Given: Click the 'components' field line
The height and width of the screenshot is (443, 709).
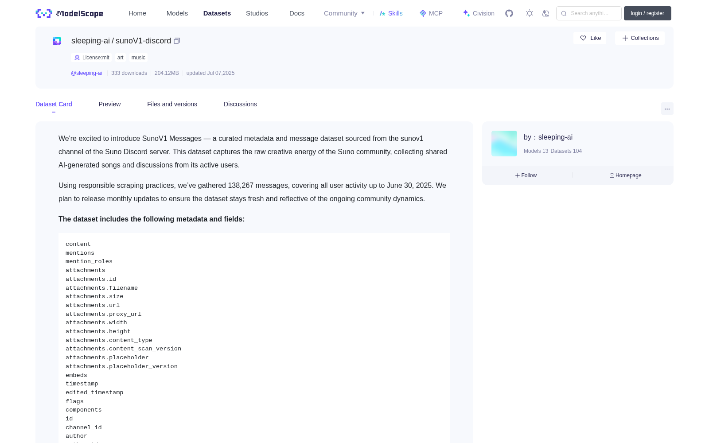Looking at the screenshot, I should coord(84,410).
